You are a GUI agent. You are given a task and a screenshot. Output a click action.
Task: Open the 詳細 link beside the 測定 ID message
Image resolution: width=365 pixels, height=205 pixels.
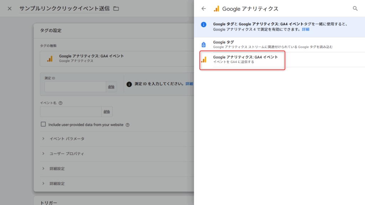pyautogui.click(x=189, y=84)
